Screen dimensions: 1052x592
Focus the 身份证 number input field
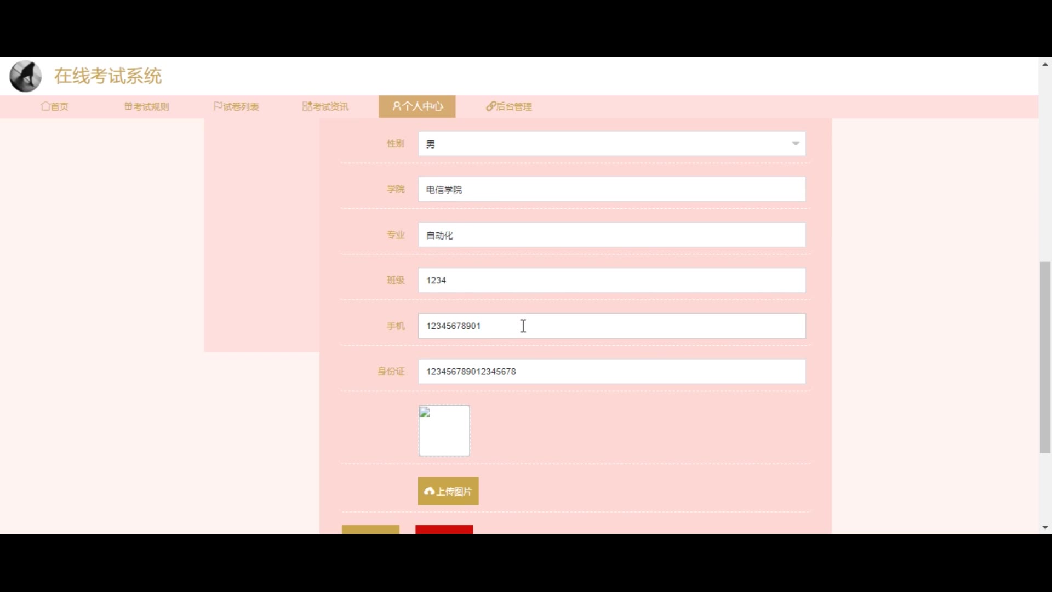pyautogui.click(x=611, y=372)
